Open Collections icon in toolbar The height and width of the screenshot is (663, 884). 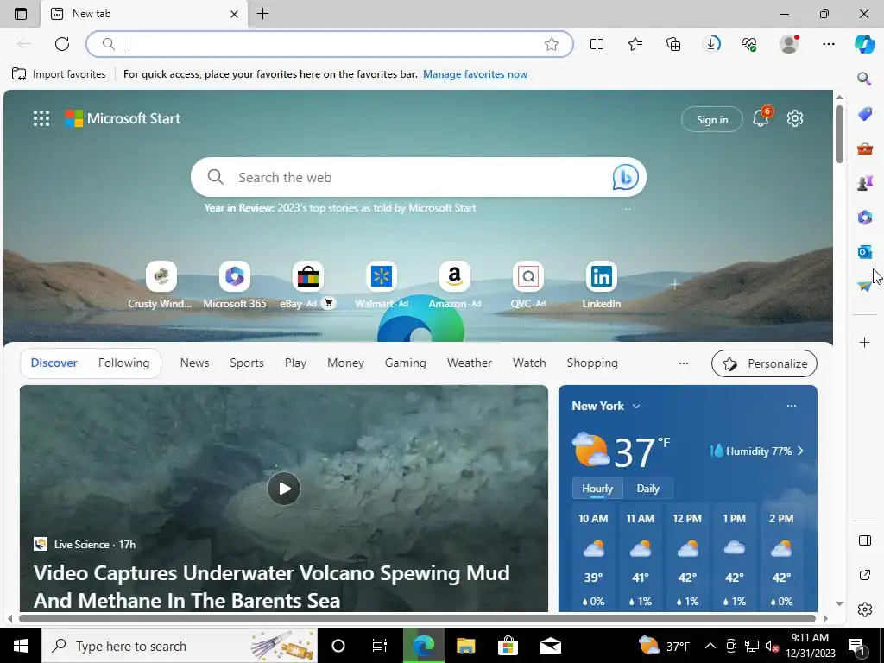pyautogui.click(x=673, y=44)
